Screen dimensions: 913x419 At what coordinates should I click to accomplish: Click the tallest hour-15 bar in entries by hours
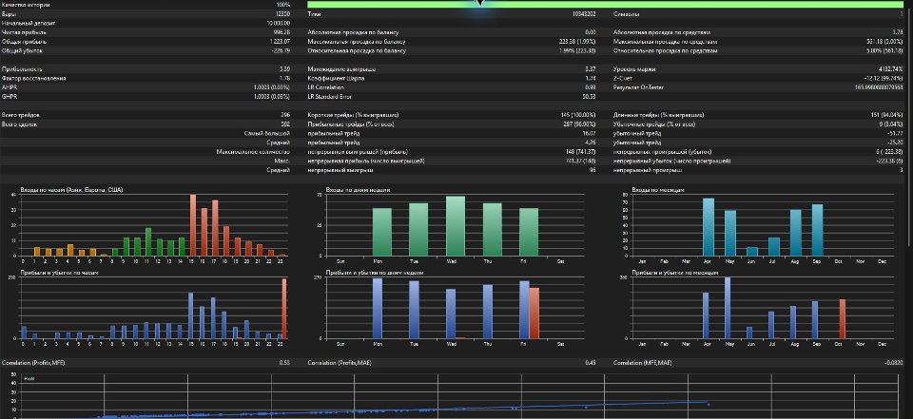click(x=193, y=224)
